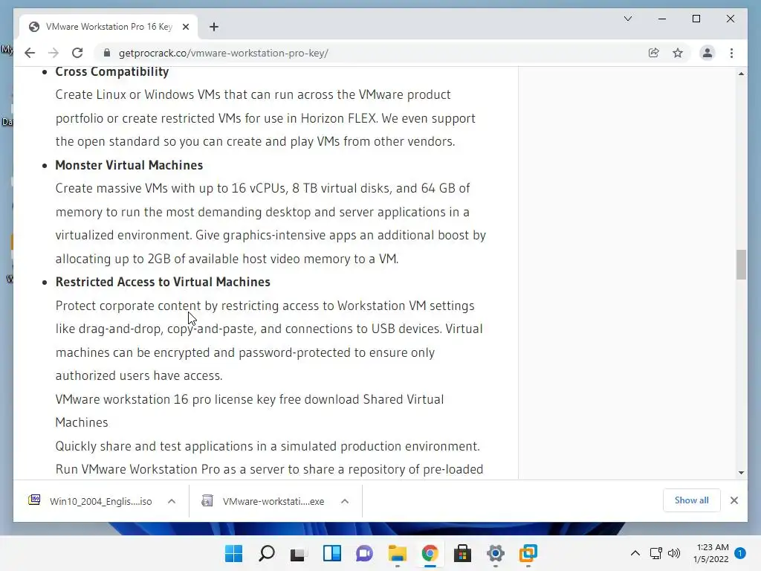761x571 pixels.
Task: Open VMware Workstation taskbar icon
Action: (x=528, y=553)
